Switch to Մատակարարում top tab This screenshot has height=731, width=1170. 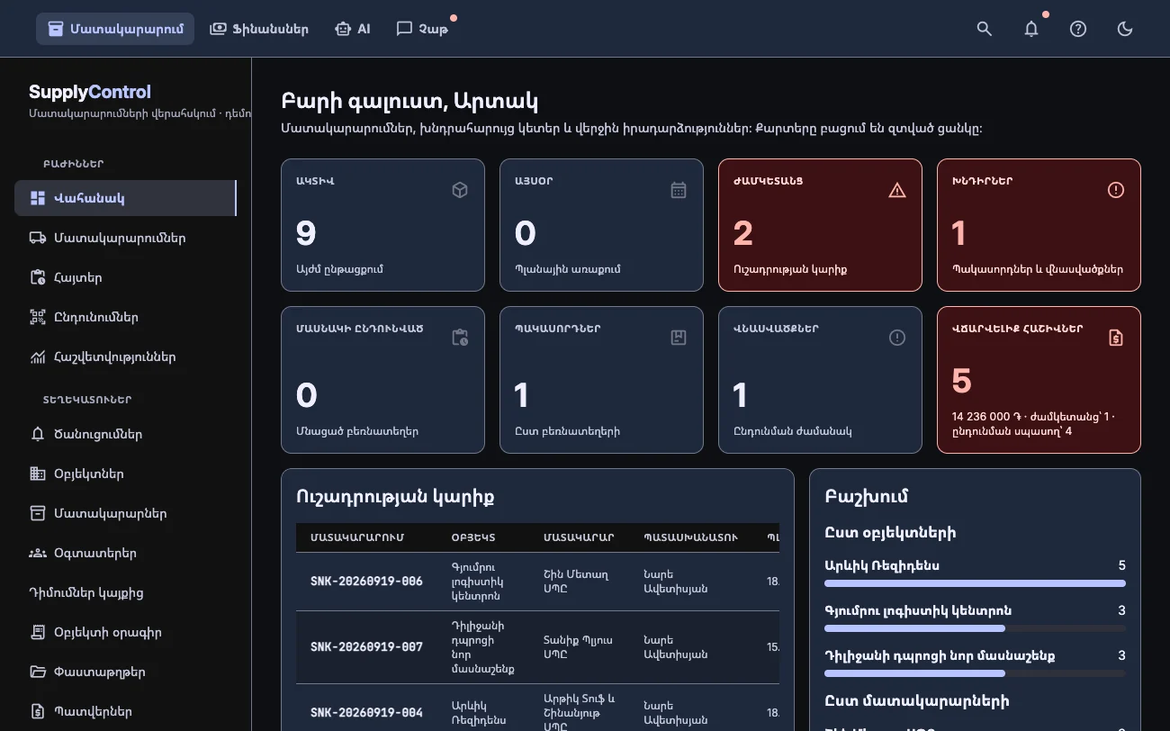click(x=115, y=29)
